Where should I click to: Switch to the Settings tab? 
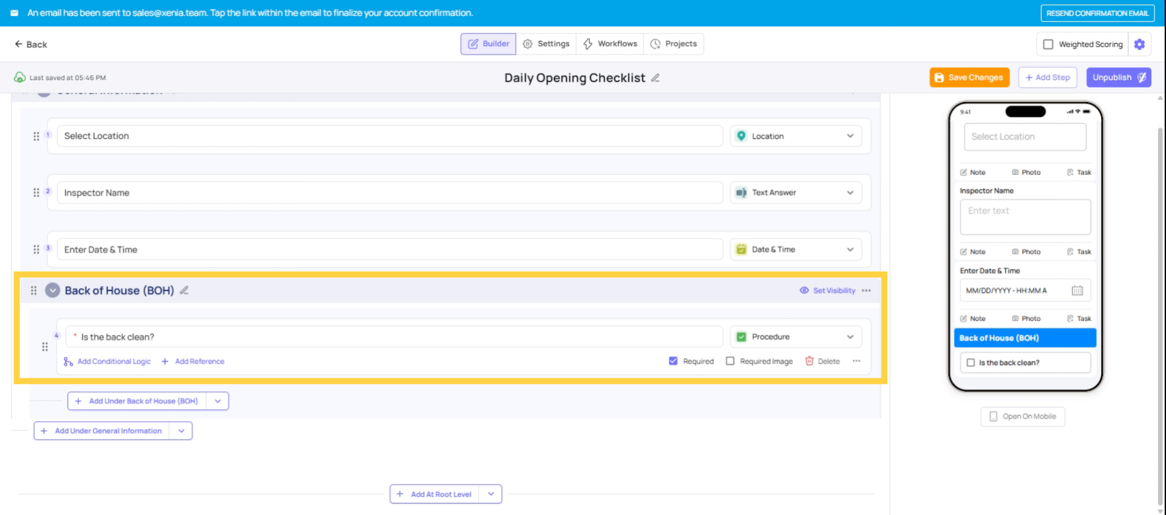click(546, 44)
